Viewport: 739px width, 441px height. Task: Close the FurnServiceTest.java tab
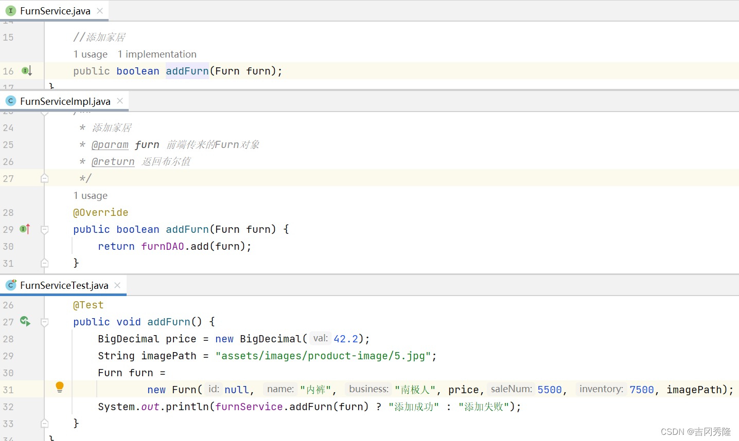(117, 285)
